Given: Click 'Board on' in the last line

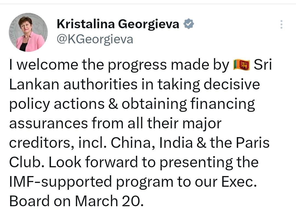Looking at the screenshot, I should [x=40, y=201].
